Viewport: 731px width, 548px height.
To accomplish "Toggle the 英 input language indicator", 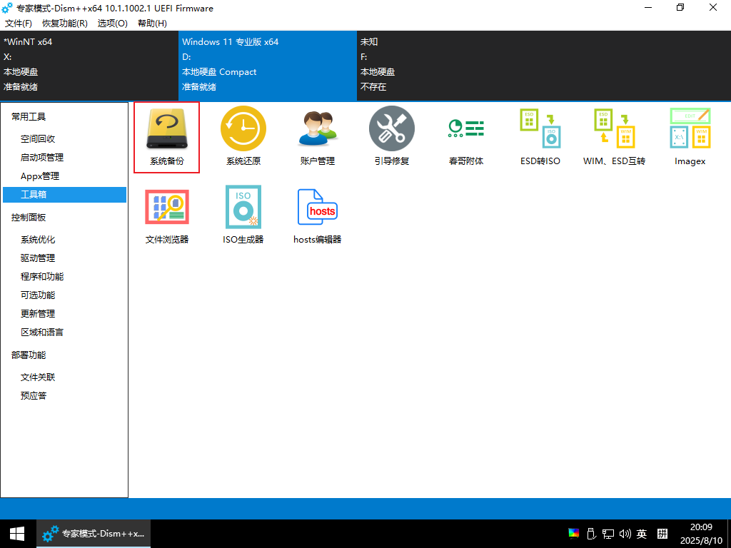I will [642, 534].
